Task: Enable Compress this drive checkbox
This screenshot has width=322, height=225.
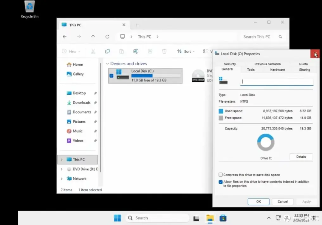Action: (x=221, y=175)
